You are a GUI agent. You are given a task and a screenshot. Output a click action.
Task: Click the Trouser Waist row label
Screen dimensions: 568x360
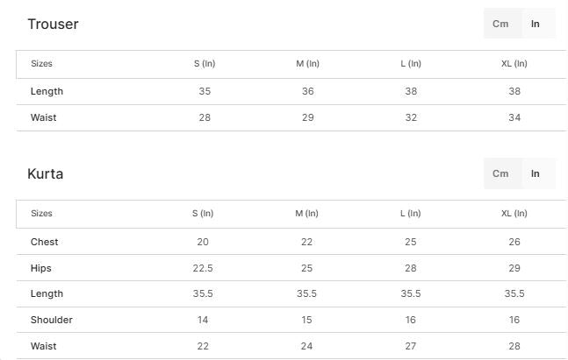(x=43, y=118)
